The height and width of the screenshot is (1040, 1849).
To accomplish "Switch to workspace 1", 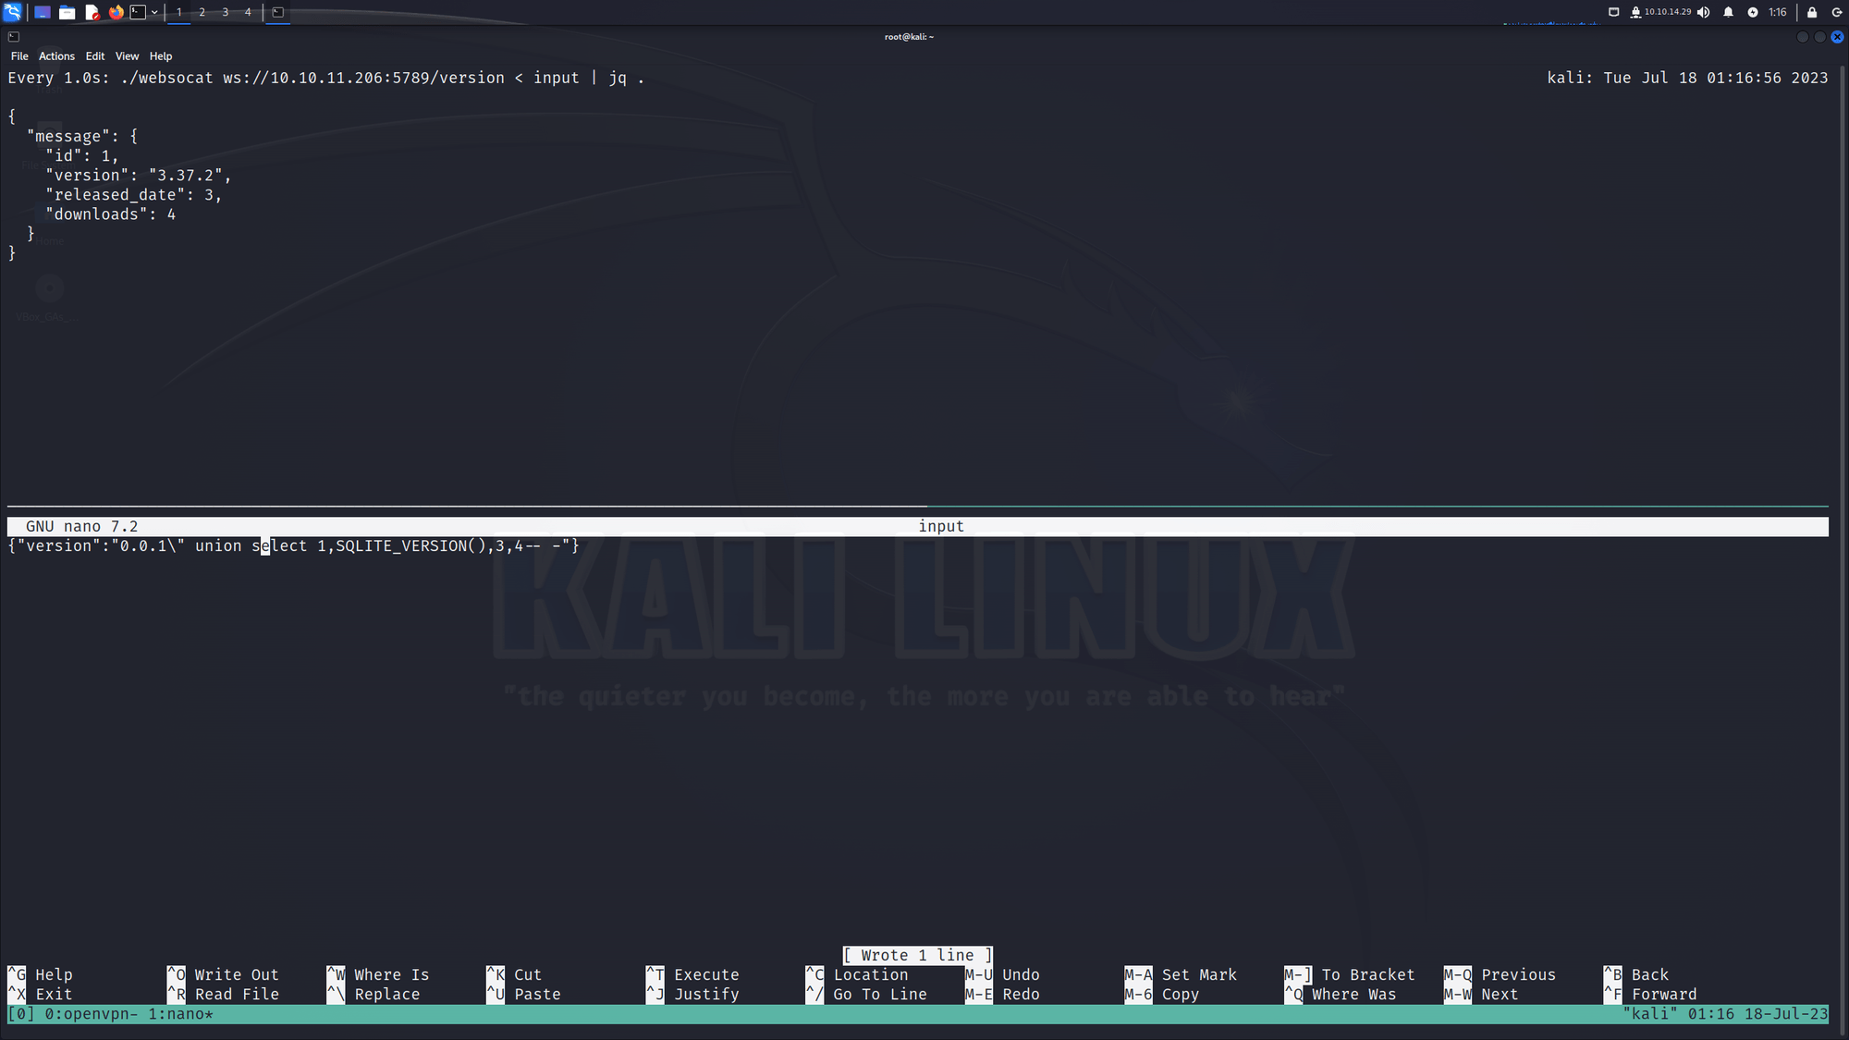I will click(179, 12).
